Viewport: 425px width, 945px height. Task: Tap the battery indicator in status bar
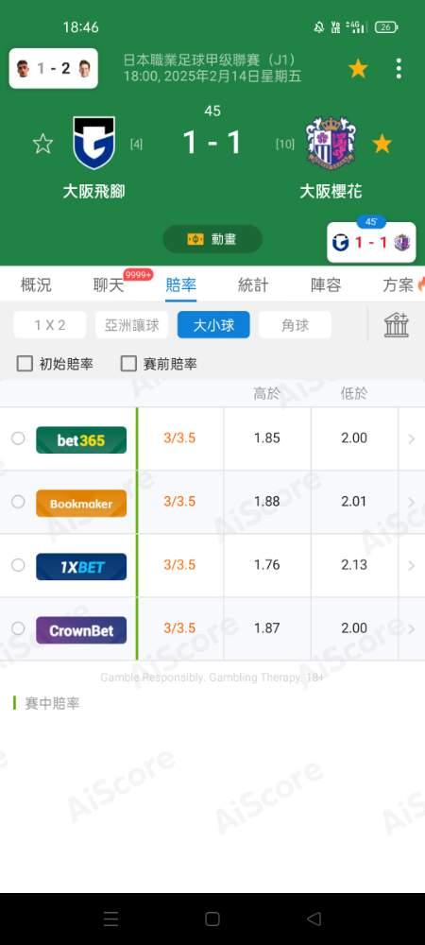pos(386,27)
